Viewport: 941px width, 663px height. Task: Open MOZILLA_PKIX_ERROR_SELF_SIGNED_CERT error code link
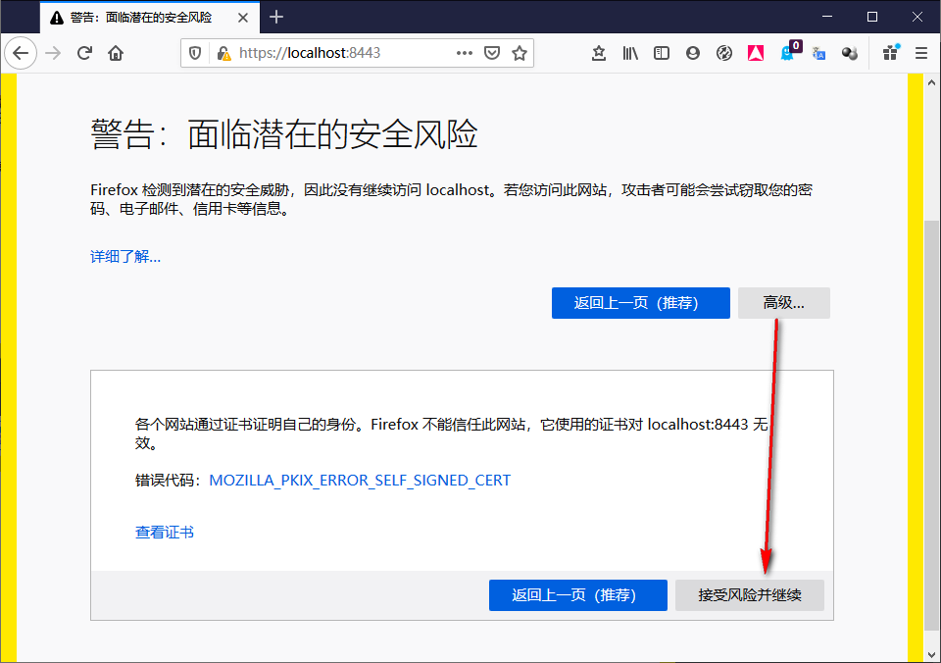(x=360, y=481)
